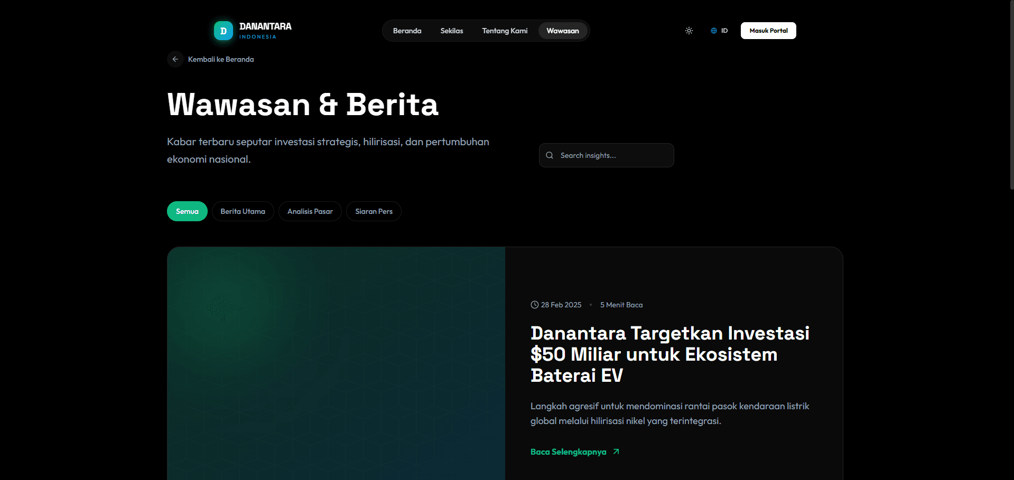Select the ID language indicator

[724, 31]
